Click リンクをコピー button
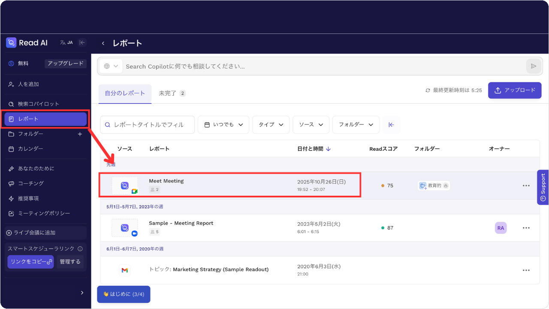The width and height of the screenshot is (549, 309). tap(30, 262)
